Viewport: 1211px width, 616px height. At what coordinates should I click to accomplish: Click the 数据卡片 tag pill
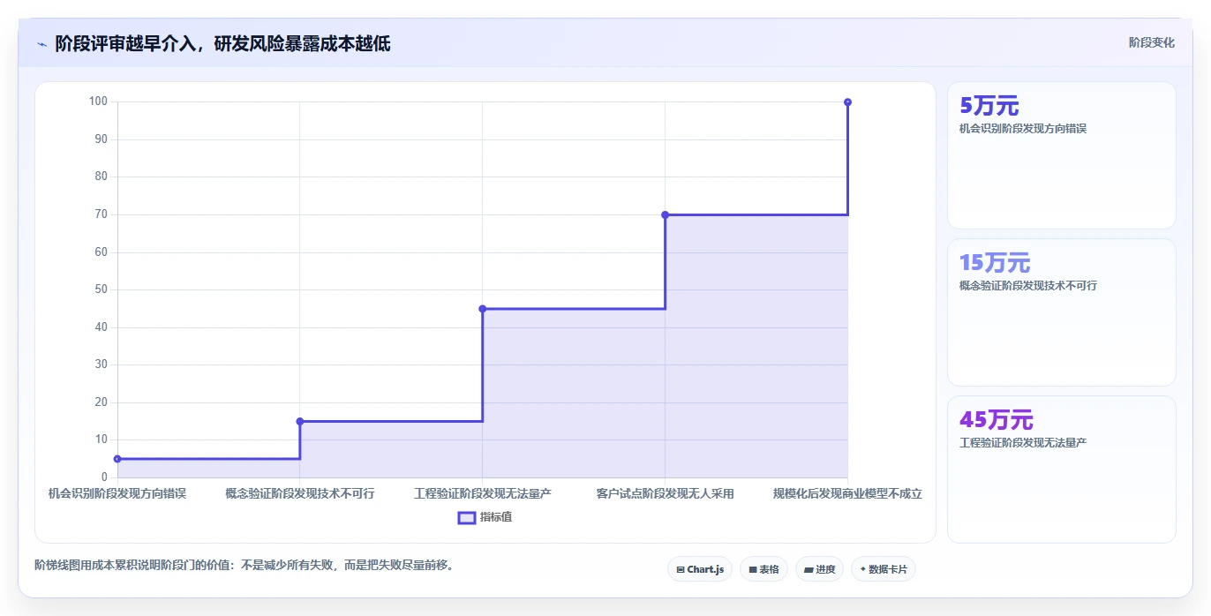[883, 569]
